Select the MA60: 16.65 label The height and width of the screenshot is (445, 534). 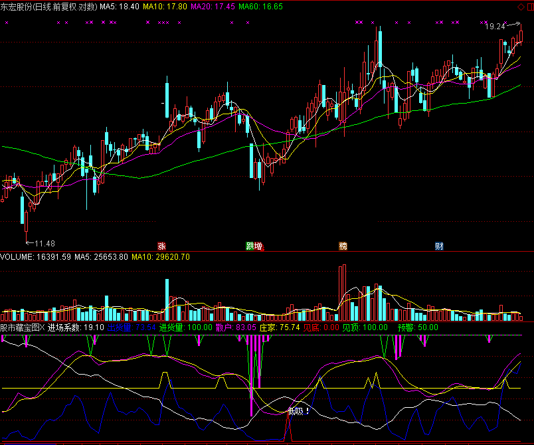coord(260,7)
